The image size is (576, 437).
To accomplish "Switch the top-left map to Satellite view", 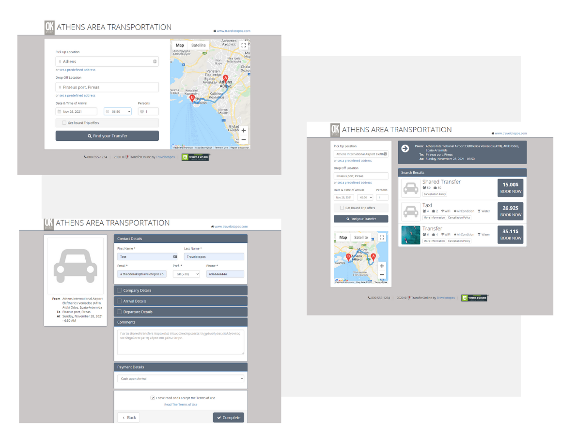I will click(198, 45).
